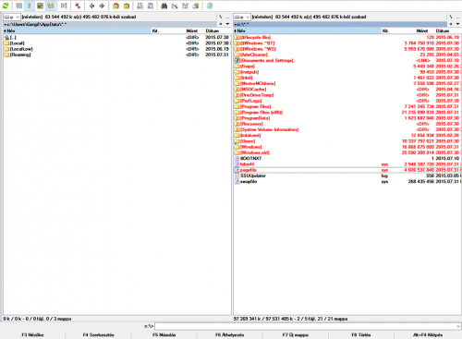Toggle the brief list view button

pos(18,6)
